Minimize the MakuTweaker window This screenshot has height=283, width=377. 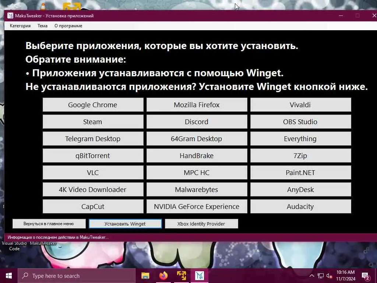(x=341, y=15)
